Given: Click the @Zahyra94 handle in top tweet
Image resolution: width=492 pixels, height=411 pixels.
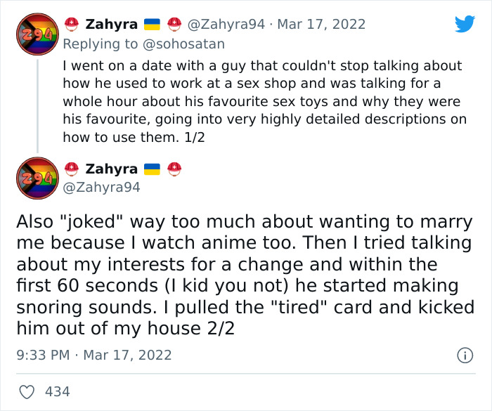Looking at the screenshot, I should pos(226,25).
